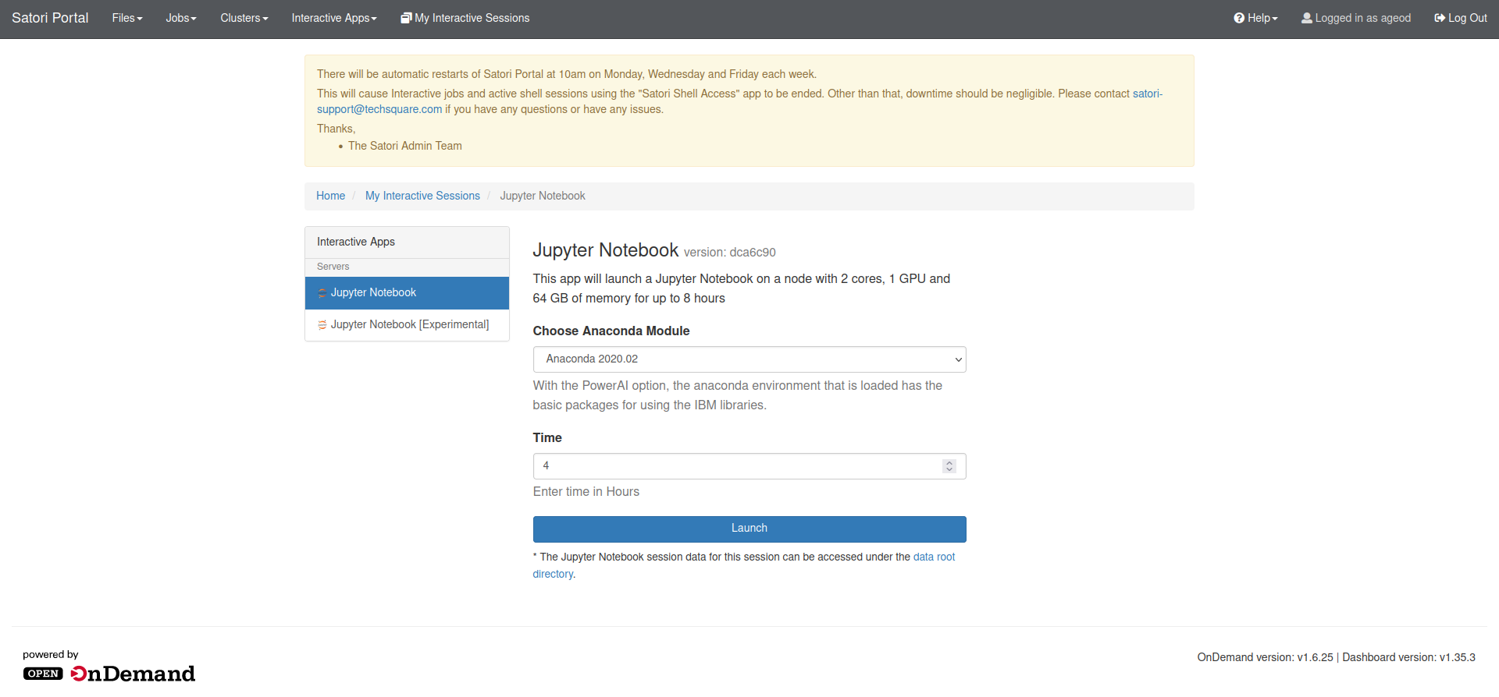1499x697 pixels.
Task: Go to My Interactive Sessions in navbar
Action: tap(465, 18)
